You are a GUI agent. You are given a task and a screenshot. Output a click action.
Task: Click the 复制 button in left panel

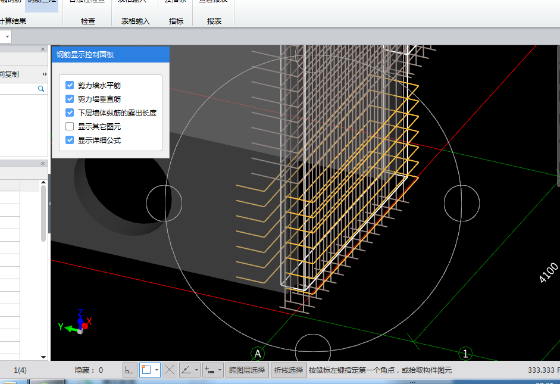[10, 74]
